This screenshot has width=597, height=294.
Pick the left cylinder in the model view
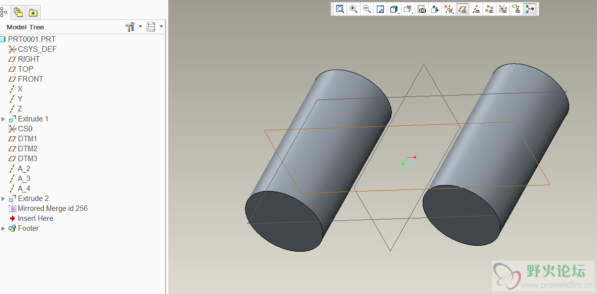pyautogui.click(x=318, y=160)
